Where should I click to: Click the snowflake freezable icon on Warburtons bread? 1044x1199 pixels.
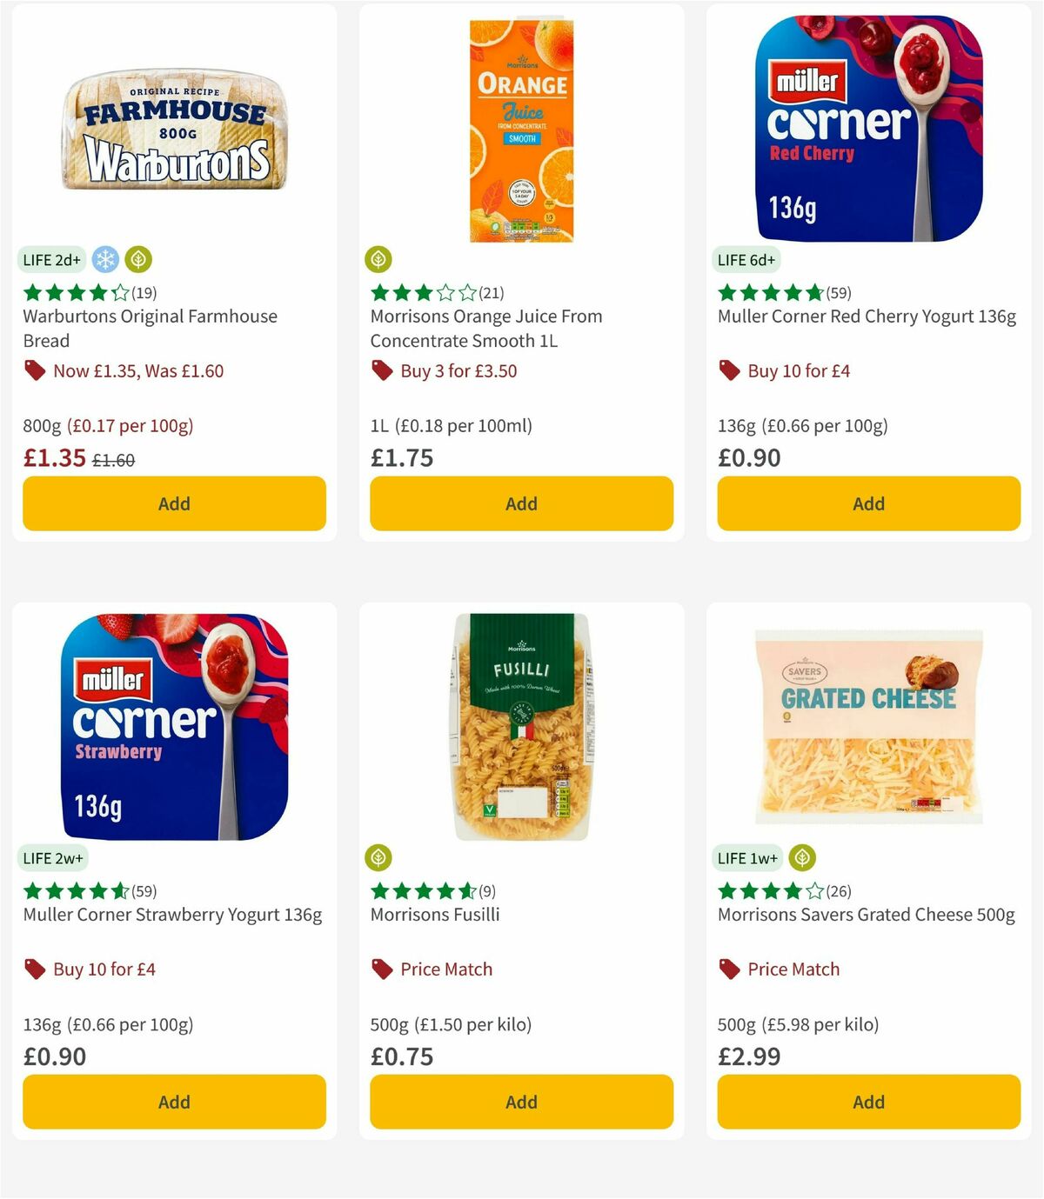105,258
